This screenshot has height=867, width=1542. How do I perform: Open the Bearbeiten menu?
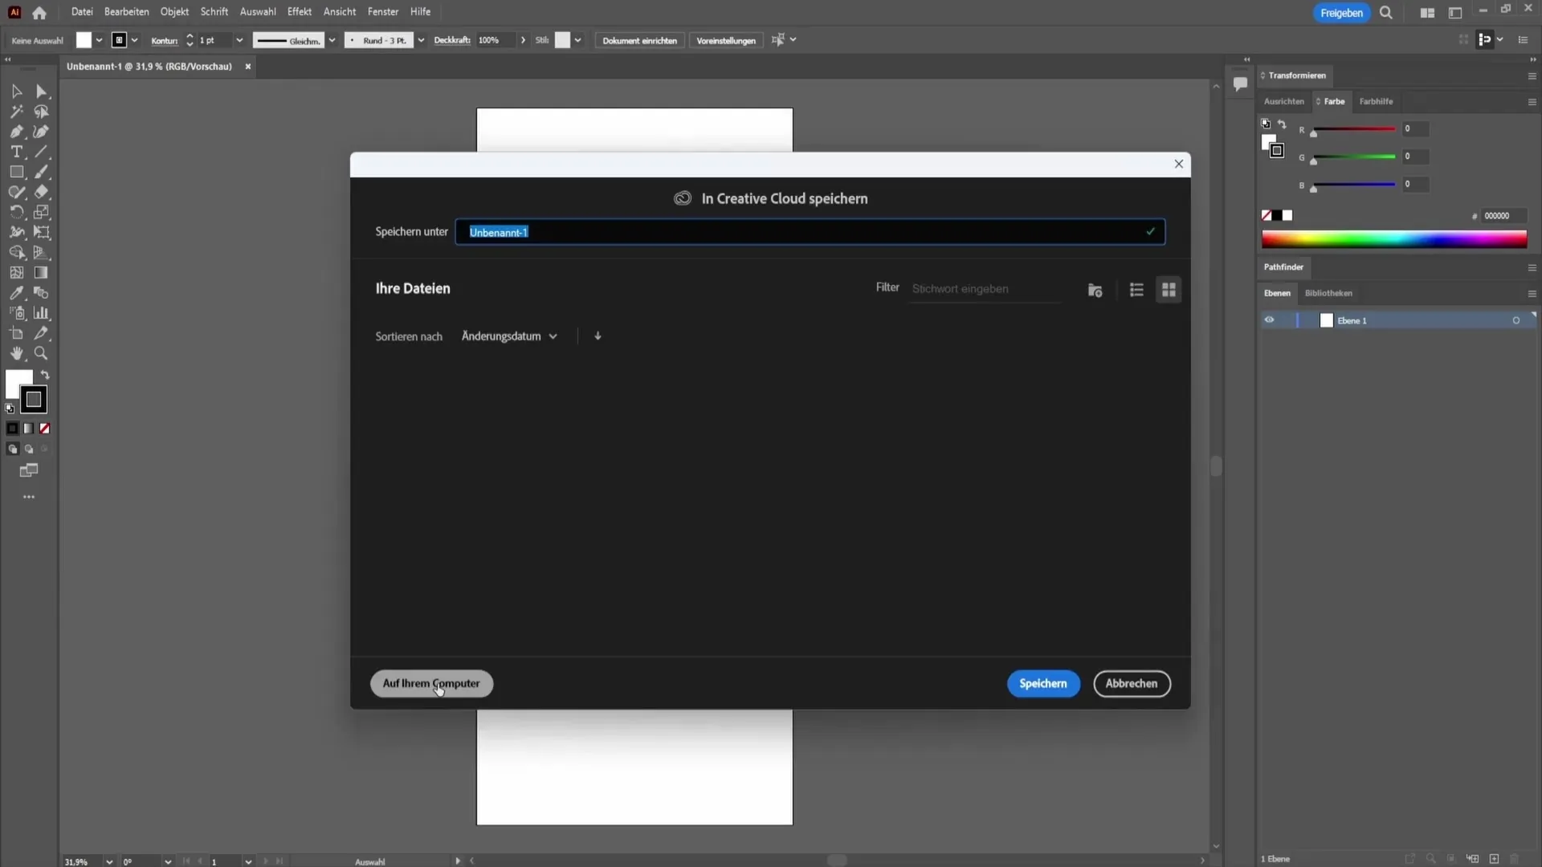pyautogui.click(x=126, y=12)
